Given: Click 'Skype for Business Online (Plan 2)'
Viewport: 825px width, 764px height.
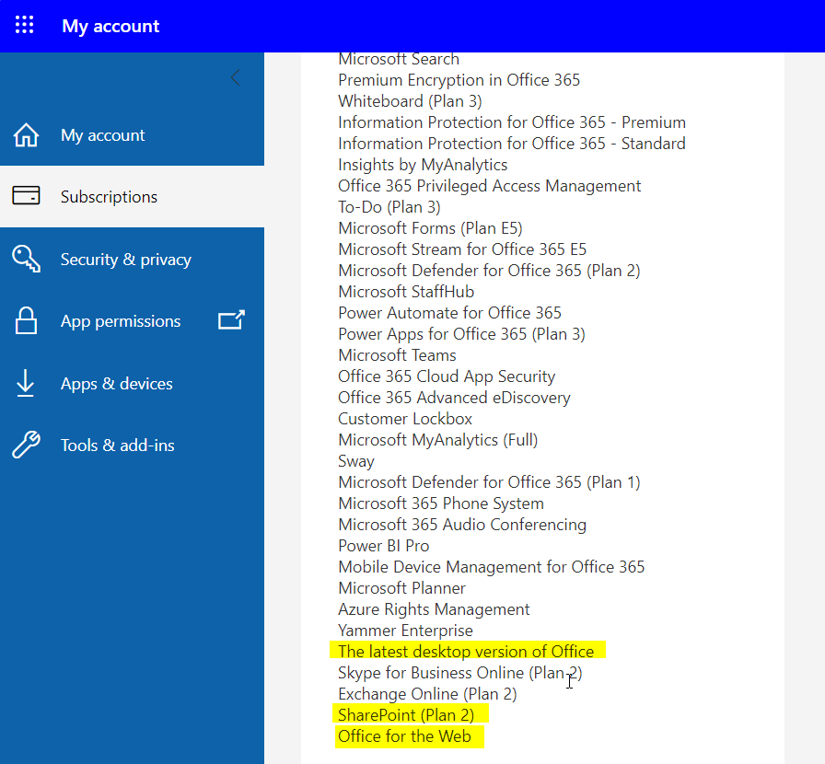Looking at the screenshot, I should [460, 673].
